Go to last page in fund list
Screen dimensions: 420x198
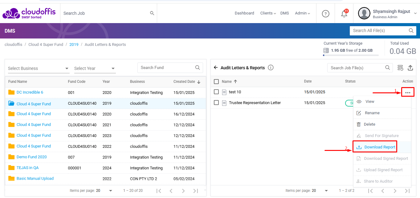tap(195, 191)
